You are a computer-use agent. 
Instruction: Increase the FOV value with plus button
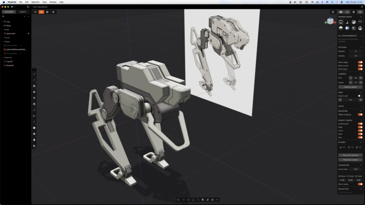(360, 78)
